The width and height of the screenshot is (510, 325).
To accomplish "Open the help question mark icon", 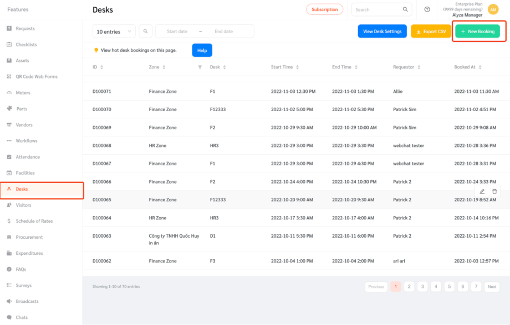I will pos(426,9).
